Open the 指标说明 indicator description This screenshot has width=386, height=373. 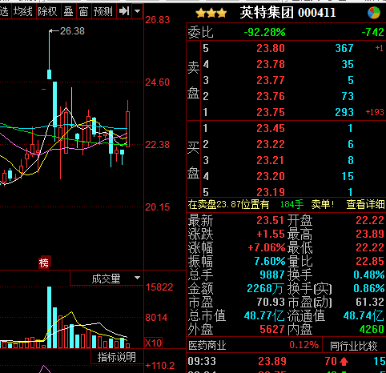coord(117,357)
